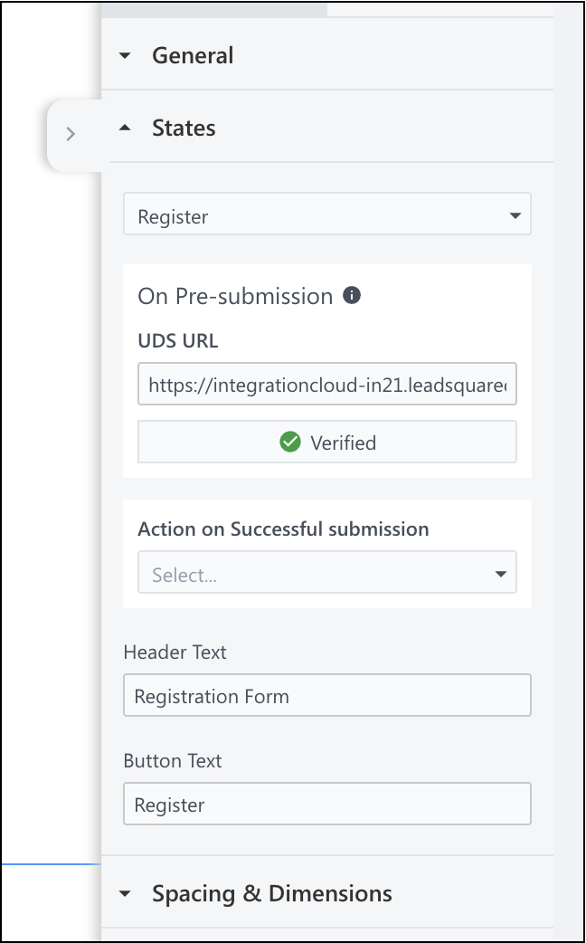Click the Verified status button

click(326, 442)
